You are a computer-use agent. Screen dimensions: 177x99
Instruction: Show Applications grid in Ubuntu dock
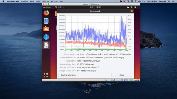46,75
